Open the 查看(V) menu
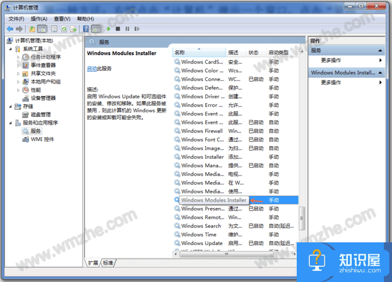The height and width of the screenshot is (282, 392). 62,19
